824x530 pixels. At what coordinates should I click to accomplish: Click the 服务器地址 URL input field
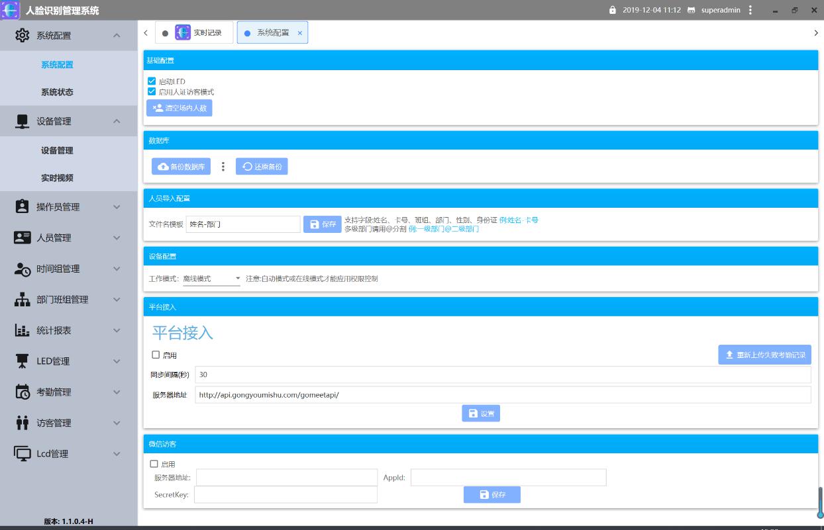(x=502, y=395)
